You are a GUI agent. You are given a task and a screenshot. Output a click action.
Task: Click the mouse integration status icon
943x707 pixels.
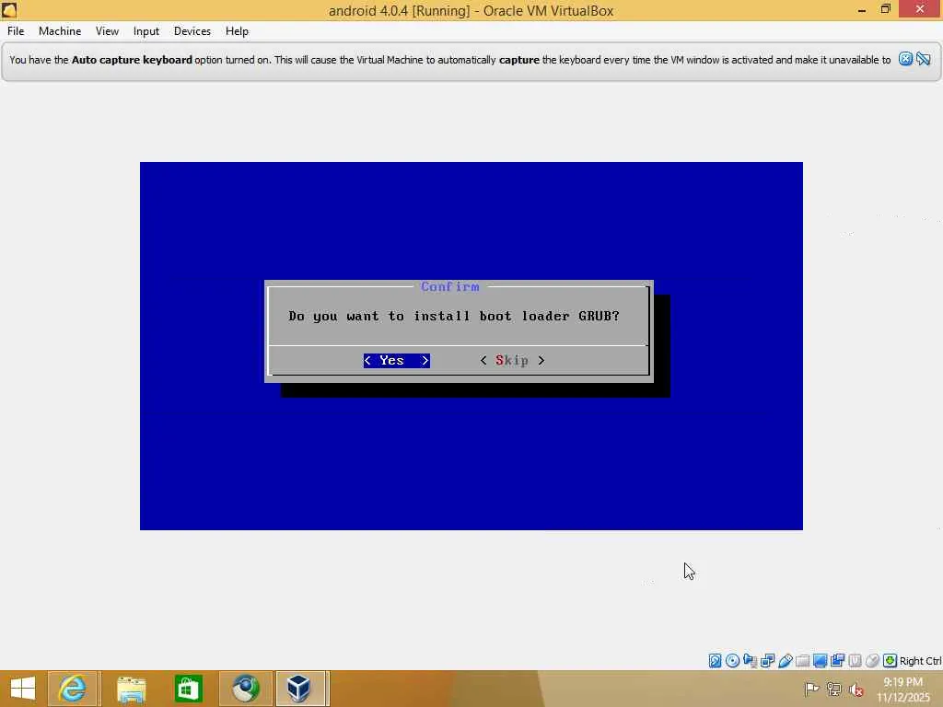872,661
